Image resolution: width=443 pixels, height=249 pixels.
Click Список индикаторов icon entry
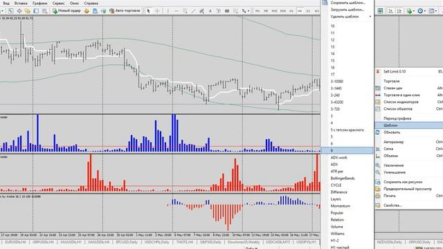(x=401, y=102)
